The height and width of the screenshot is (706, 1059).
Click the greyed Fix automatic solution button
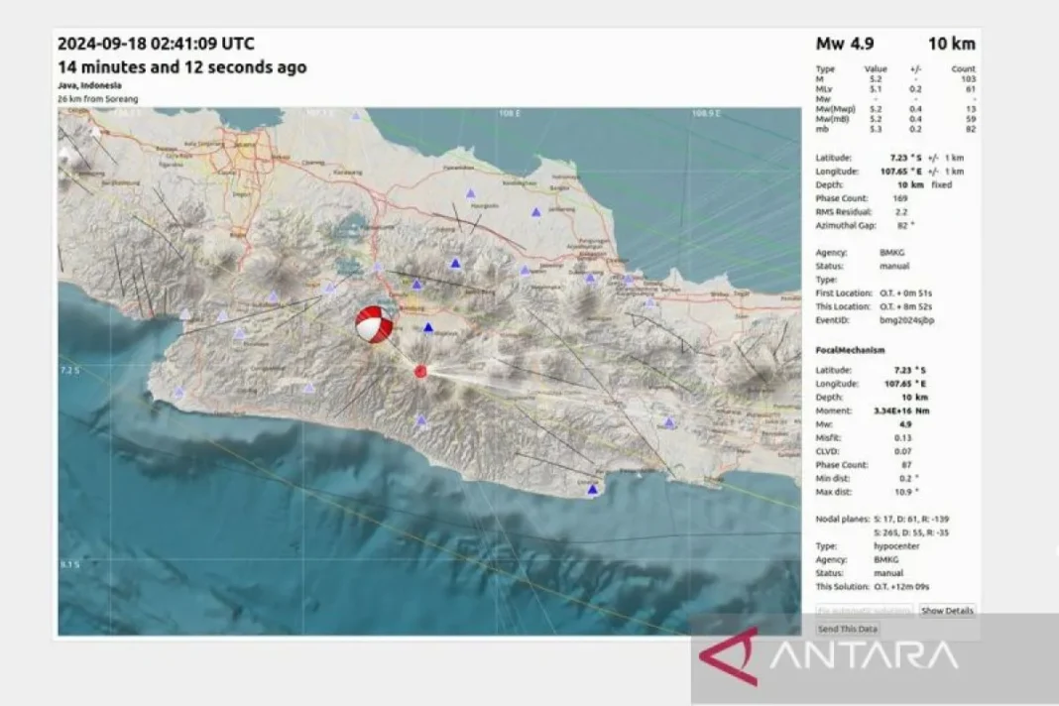(x=864, y=611)
